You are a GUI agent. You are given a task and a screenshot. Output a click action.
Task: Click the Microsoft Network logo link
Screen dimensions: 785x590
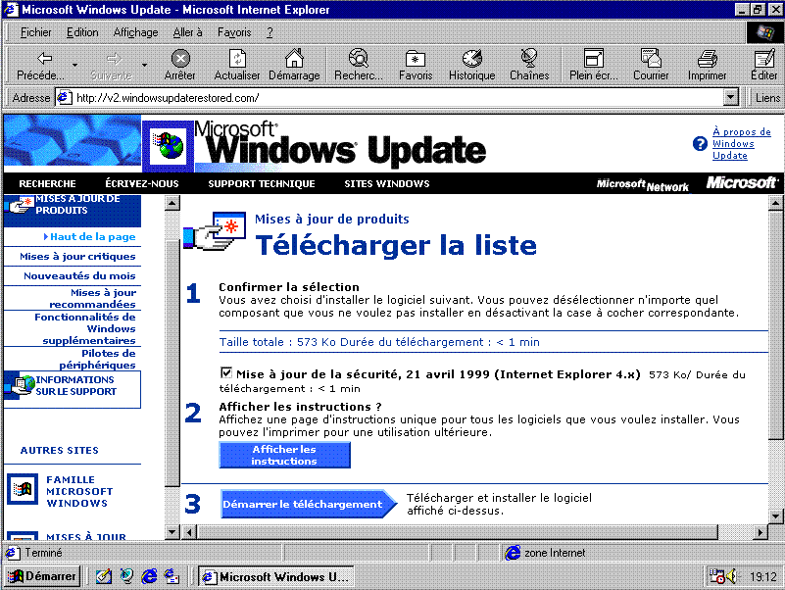point(642,185)
